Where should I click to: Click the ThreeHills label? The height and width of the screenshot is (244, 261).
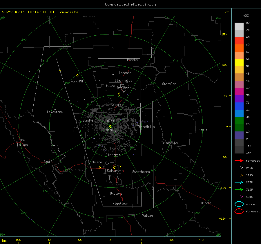click(x=146, y=127)
